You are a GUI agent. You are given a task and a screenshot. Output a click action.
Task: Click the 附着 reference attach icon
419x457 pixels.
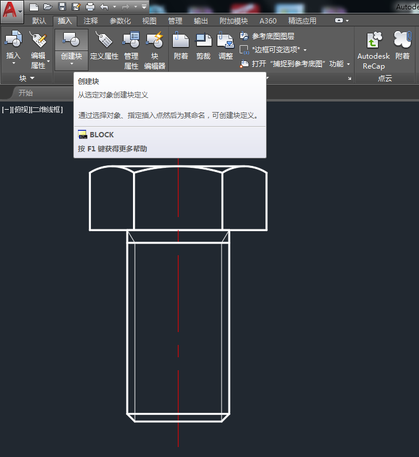point(181,39)
